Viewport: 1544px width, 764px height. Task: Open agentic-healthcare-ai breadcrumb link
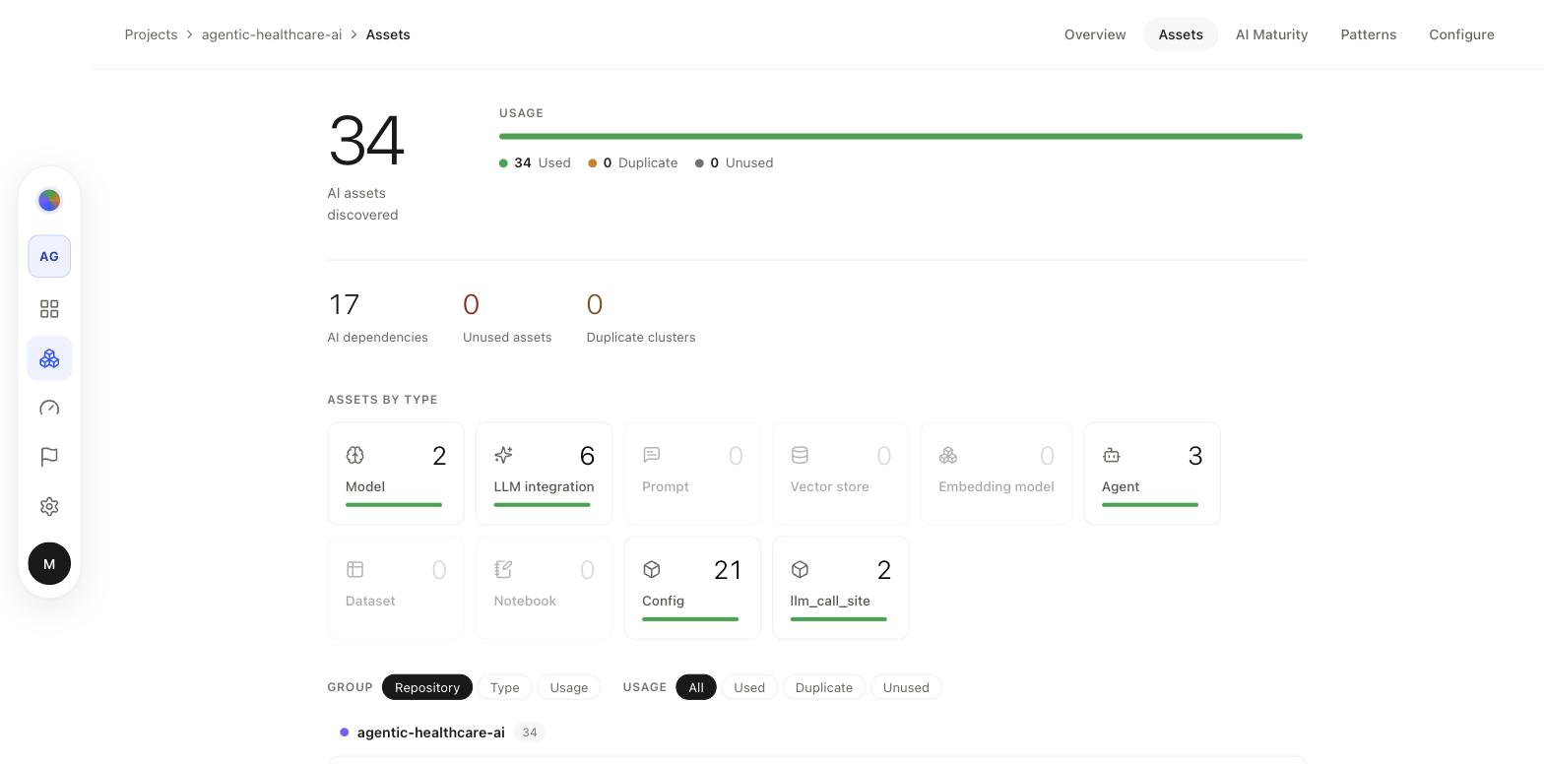tap(272, 34)
